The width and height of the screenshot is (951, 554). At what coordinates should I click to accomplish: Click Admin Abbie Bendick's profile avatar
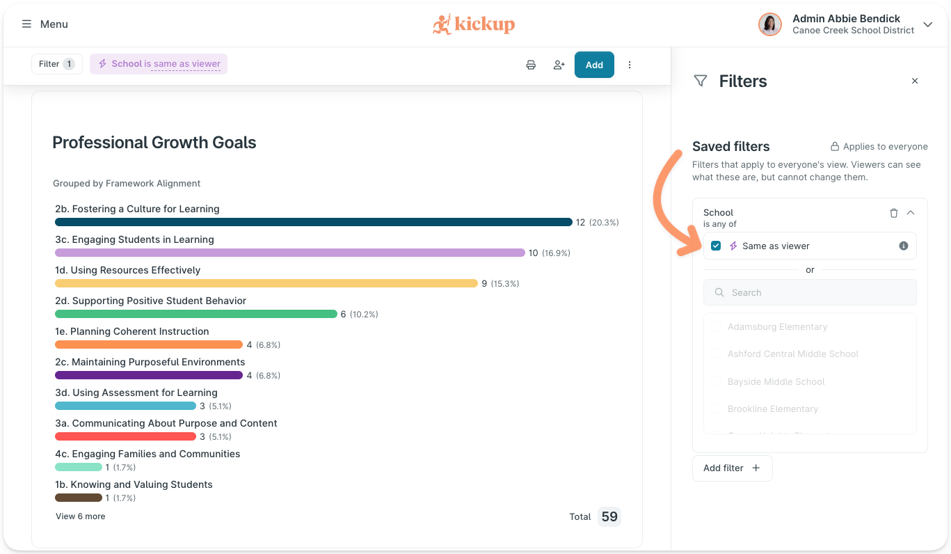(x=769, y=24)
